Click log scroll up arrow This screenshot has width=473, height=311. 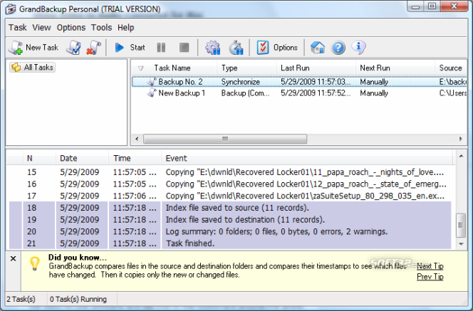(x=461, y=156)
